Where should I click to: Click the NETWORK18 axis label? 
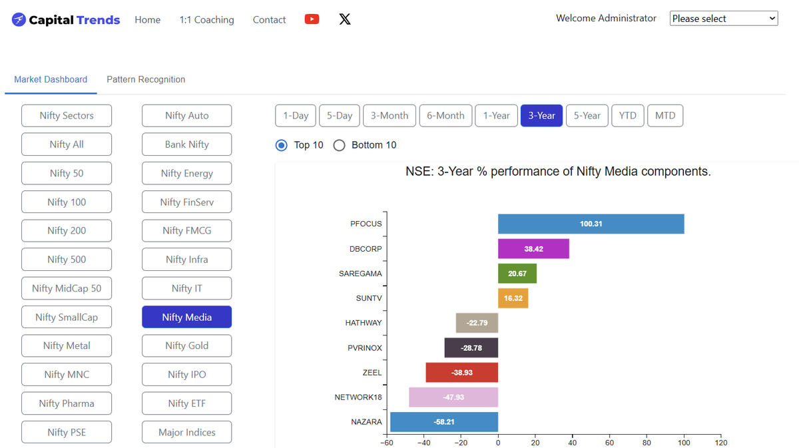point(358,397)
